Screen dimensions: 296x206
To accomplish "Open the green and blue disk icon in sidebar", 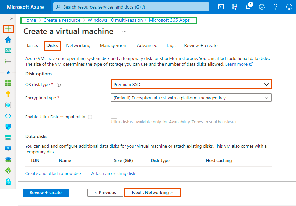I will click(8, 160).
